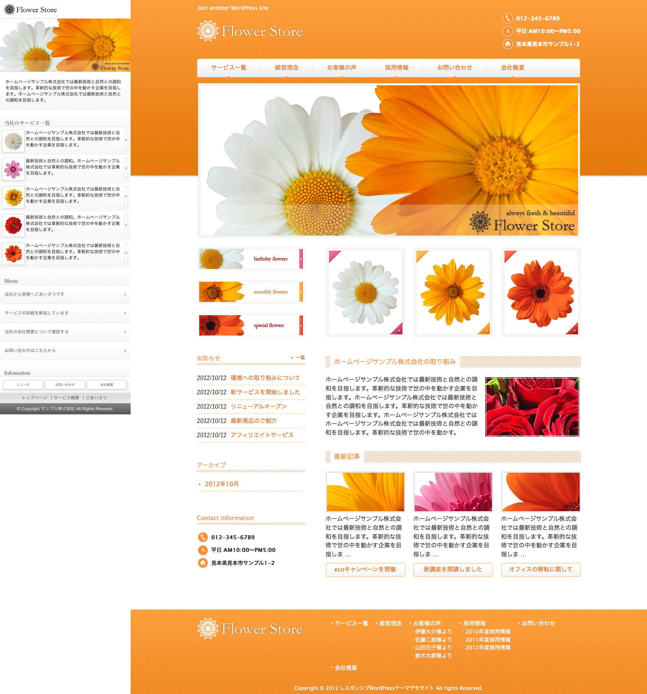The width and height of the screenshot is (647, 694).
Task: Open the 環境への取り組みについて news link
Action: tap(265, 378)
